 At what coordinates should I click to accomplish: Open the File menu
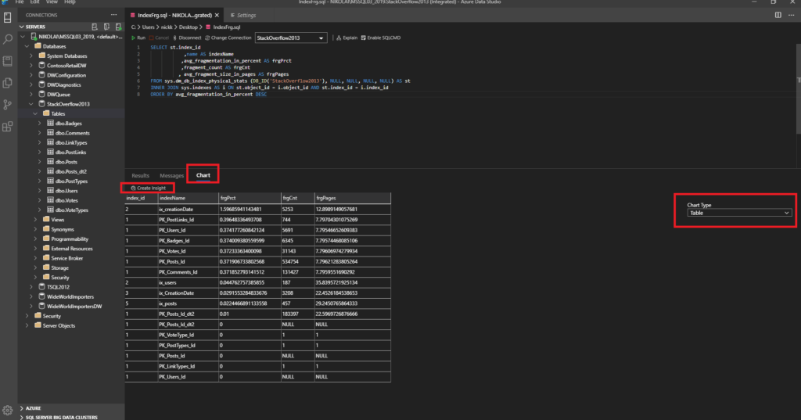[20, 2]
